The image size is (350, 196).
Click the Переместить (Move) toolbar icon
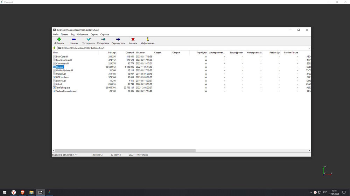click(x=118, y=39)
